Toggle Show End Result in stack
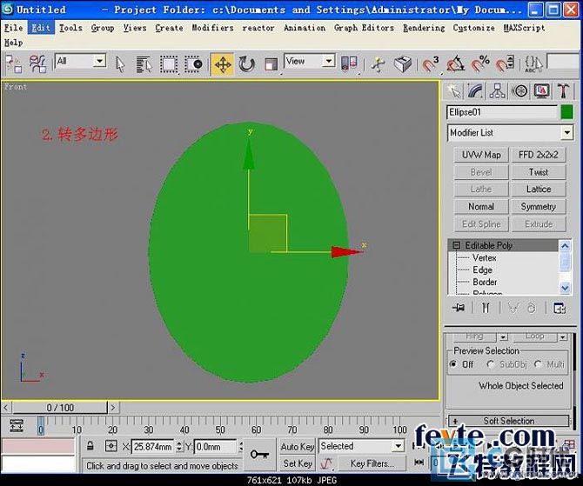 tap(486, 308)
